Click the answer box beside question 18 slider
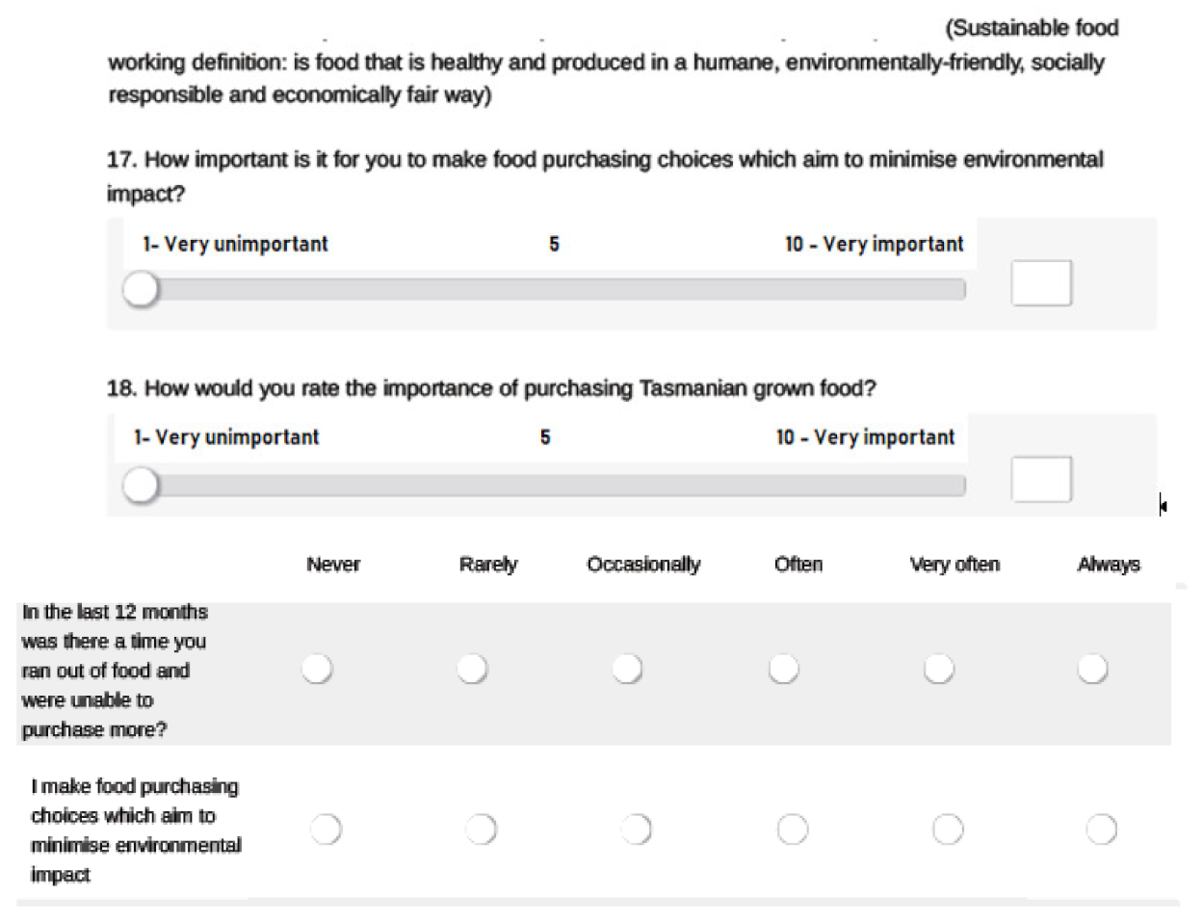The height and width of the screenshot is (923, 1203). tap(1041, 478)
